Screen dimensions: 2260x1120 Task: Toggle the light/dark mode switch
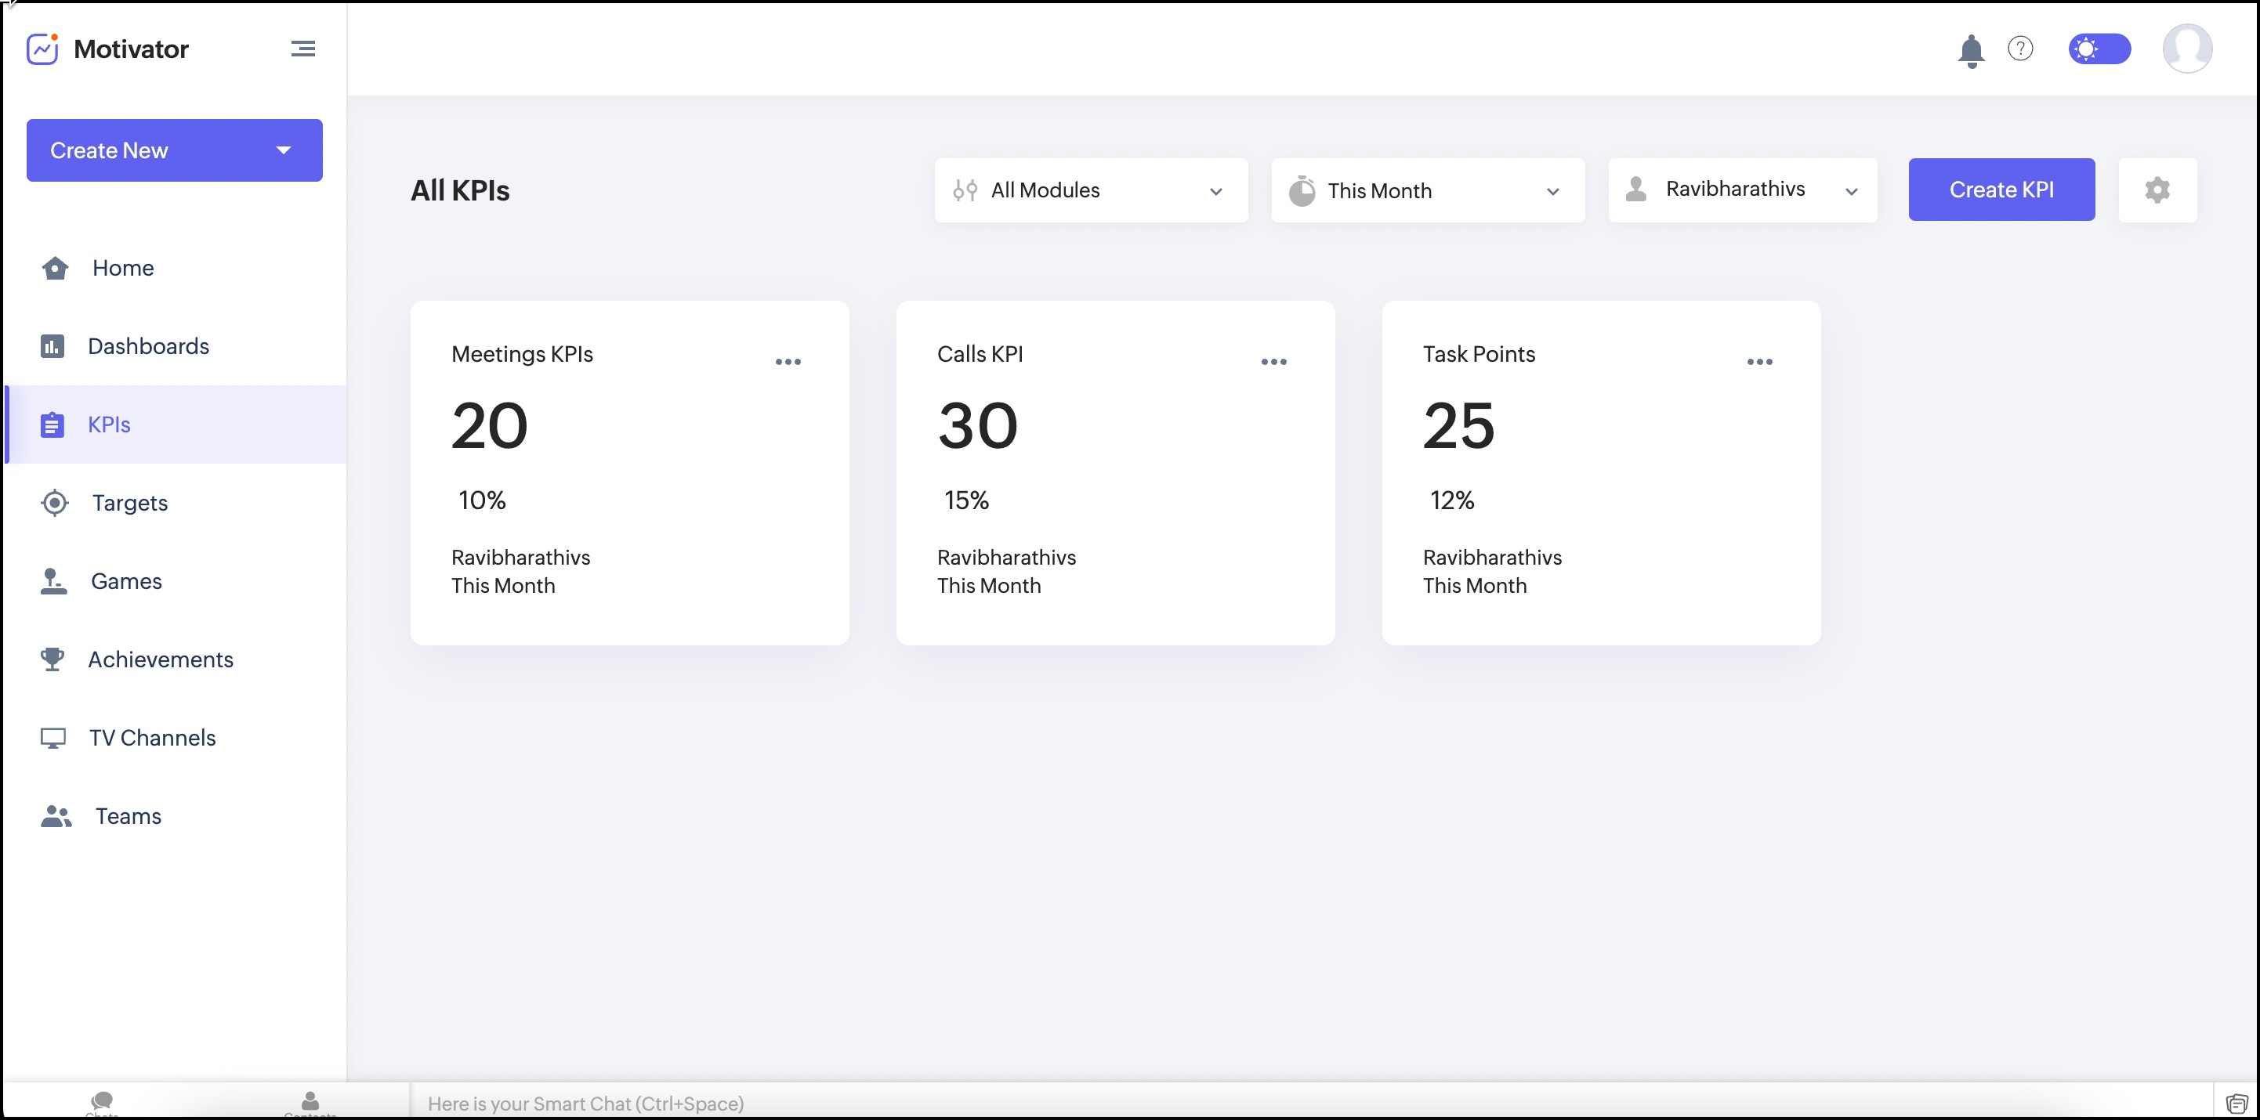coord(2099,49)
